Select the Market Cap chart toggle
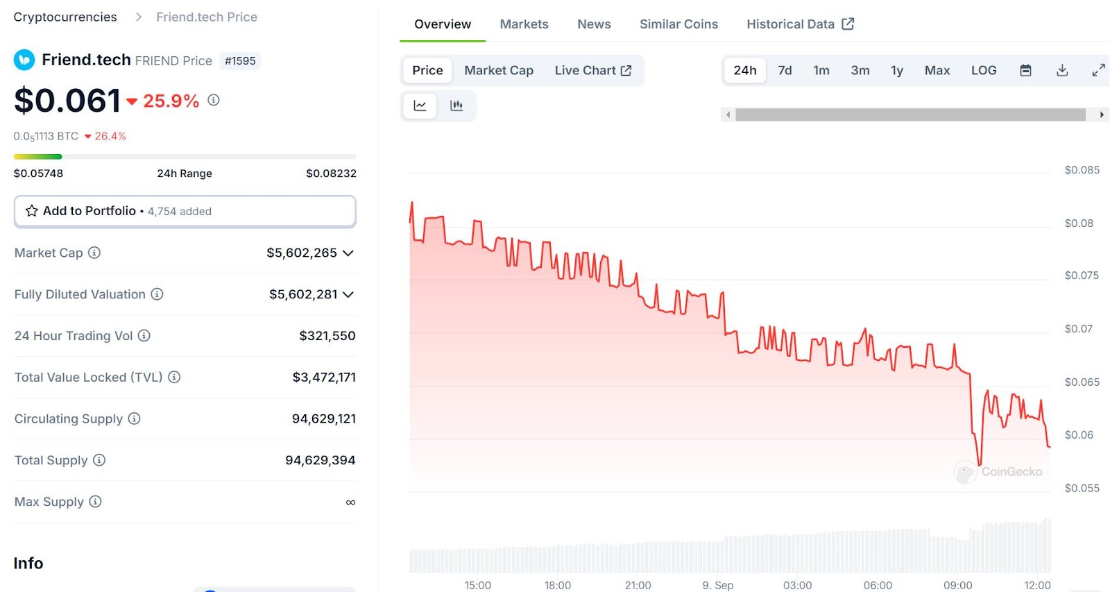 click(x=499, y=70)
